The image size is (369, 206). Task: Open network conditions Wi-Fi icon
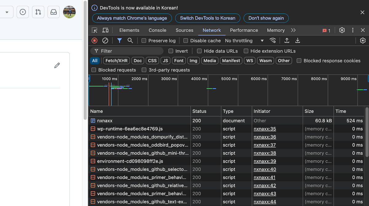[x=273, y=41]
